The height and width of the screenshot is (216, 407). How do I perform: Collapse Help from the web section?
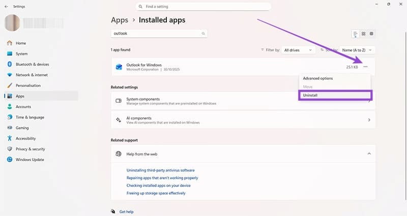(x=369, y=153)
